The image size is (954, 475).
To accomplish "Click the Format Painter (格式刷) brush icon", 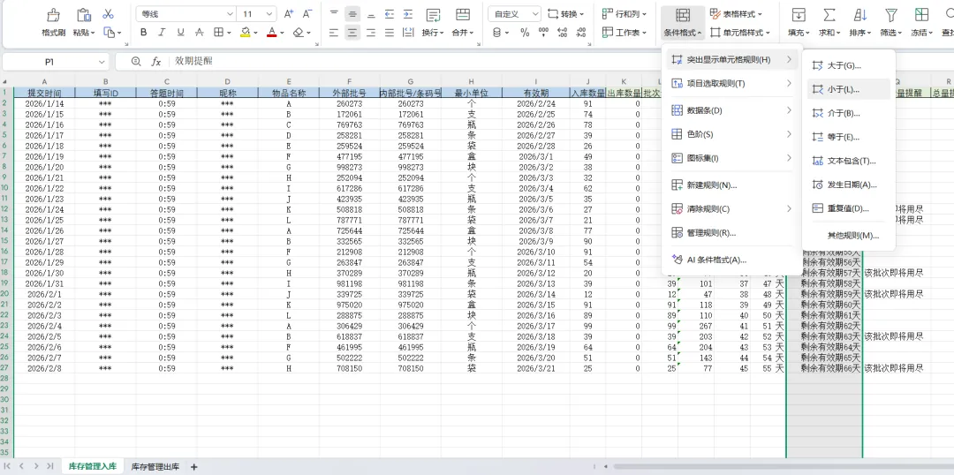I will [54, 15].
